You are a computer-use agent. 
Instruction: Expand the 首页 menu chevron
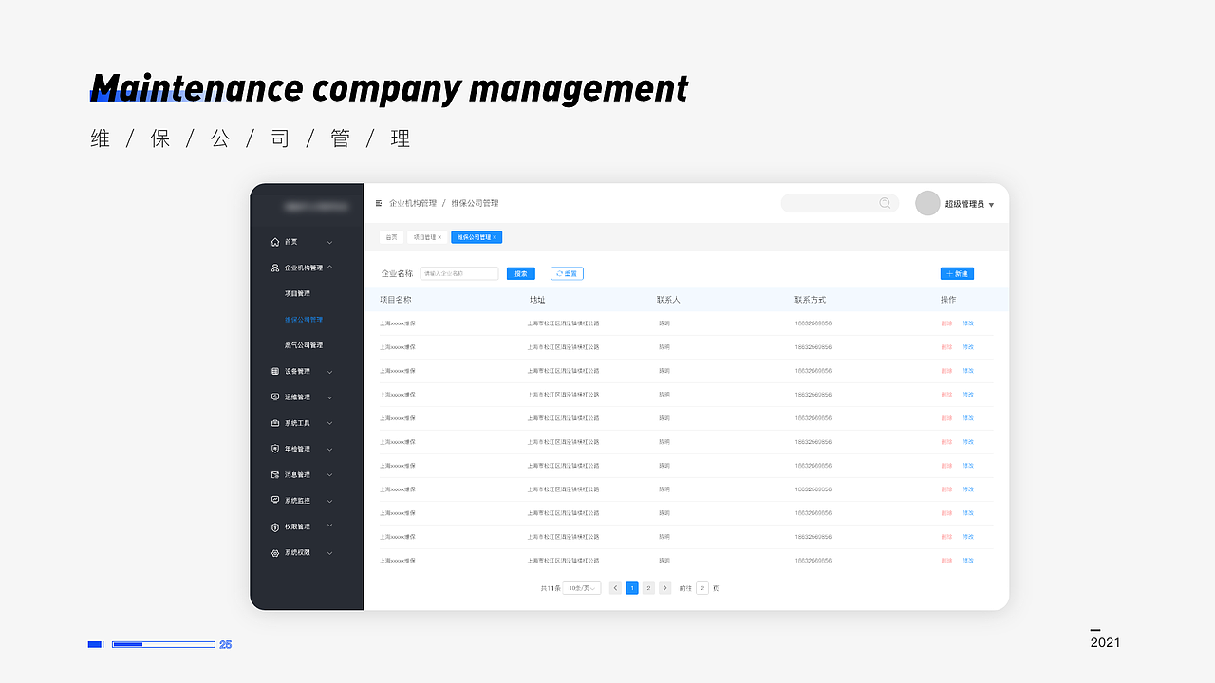click(330, 243)
